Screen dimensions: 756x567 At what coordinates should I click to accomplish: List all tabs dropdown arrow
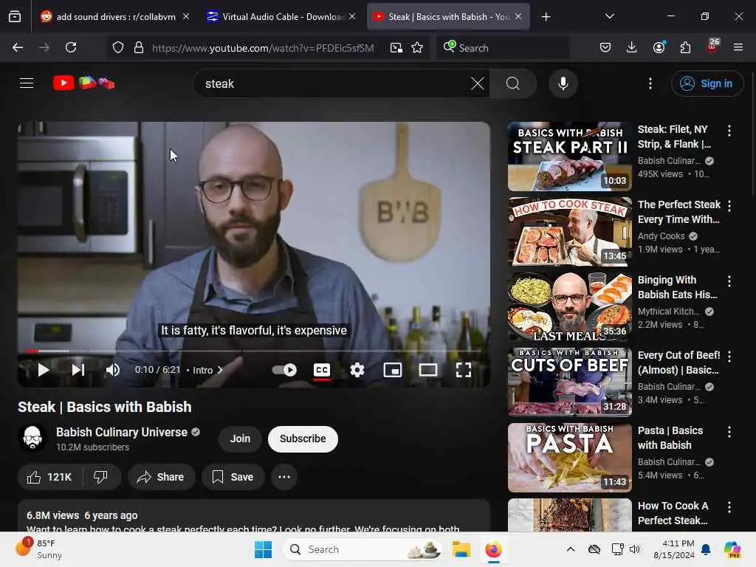point(609,16)
